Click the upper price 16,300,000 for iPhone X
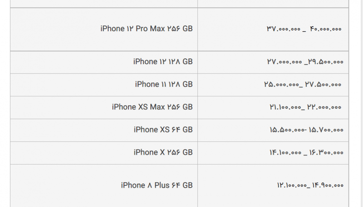 [x=326, y=152]
